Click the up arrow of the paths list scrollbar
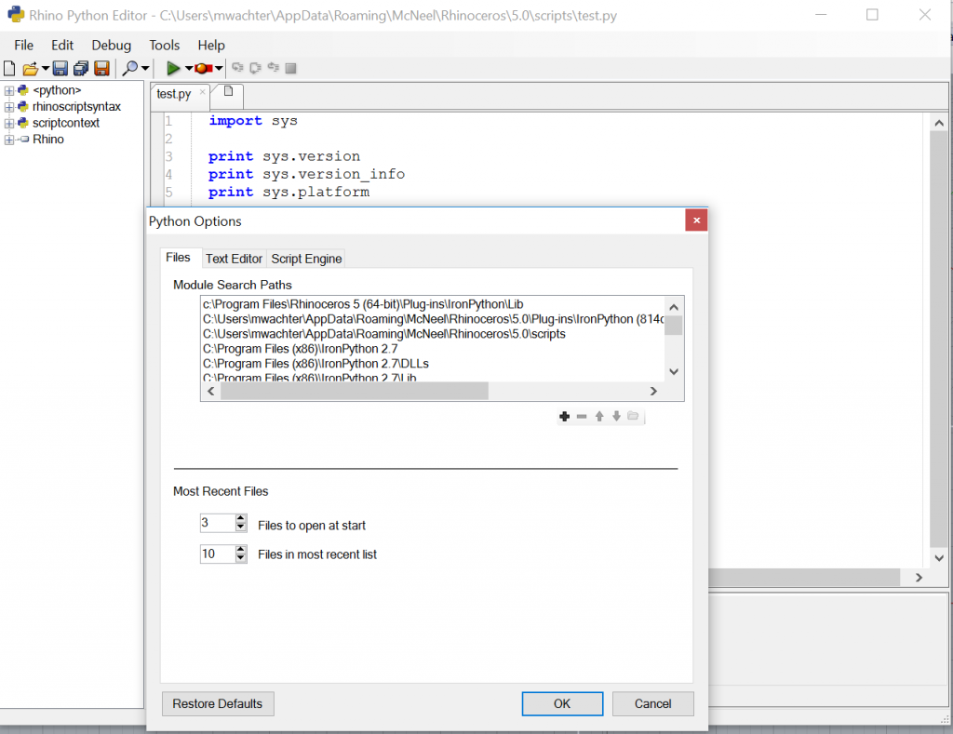Viewport: 953px width, 734px height. point(674,307)
